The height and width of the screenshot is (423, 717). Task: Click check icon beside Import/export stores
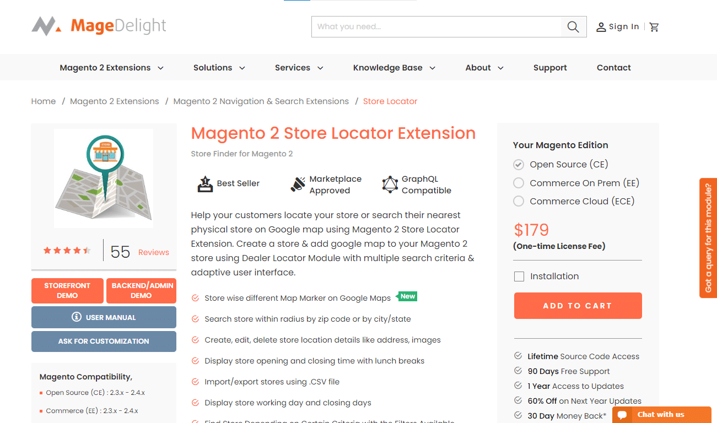click(195, 382)
